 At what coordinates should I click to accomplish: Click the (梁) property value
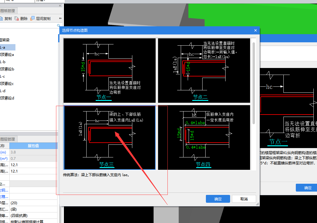click(33, 209)
